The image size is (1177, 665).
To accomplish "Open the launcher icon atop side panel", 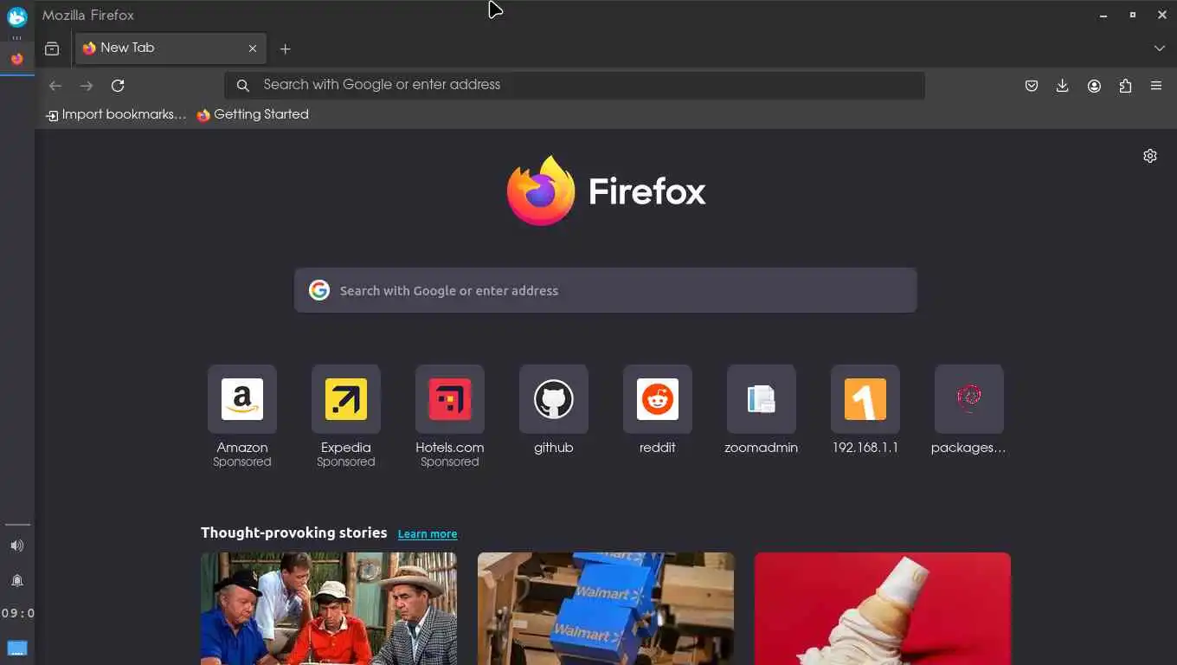I will click(16, 16).
